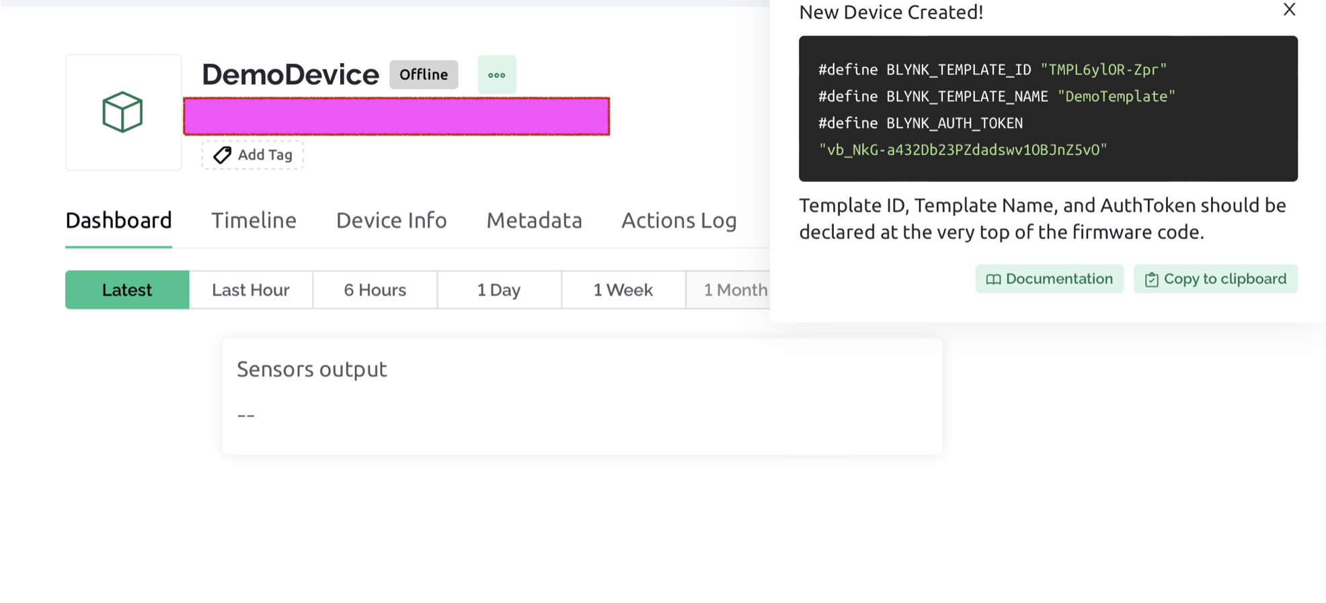This screenshot has height=603, width=1326.
Task: Select the 1 Month time range
Action: (729, 290)
